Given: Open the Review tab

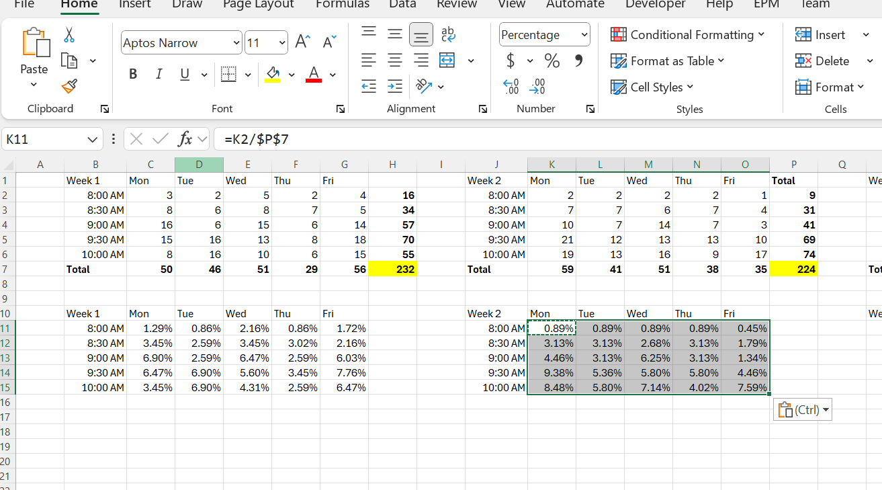Looking at the screenshot, I should [x=457, y=4].
